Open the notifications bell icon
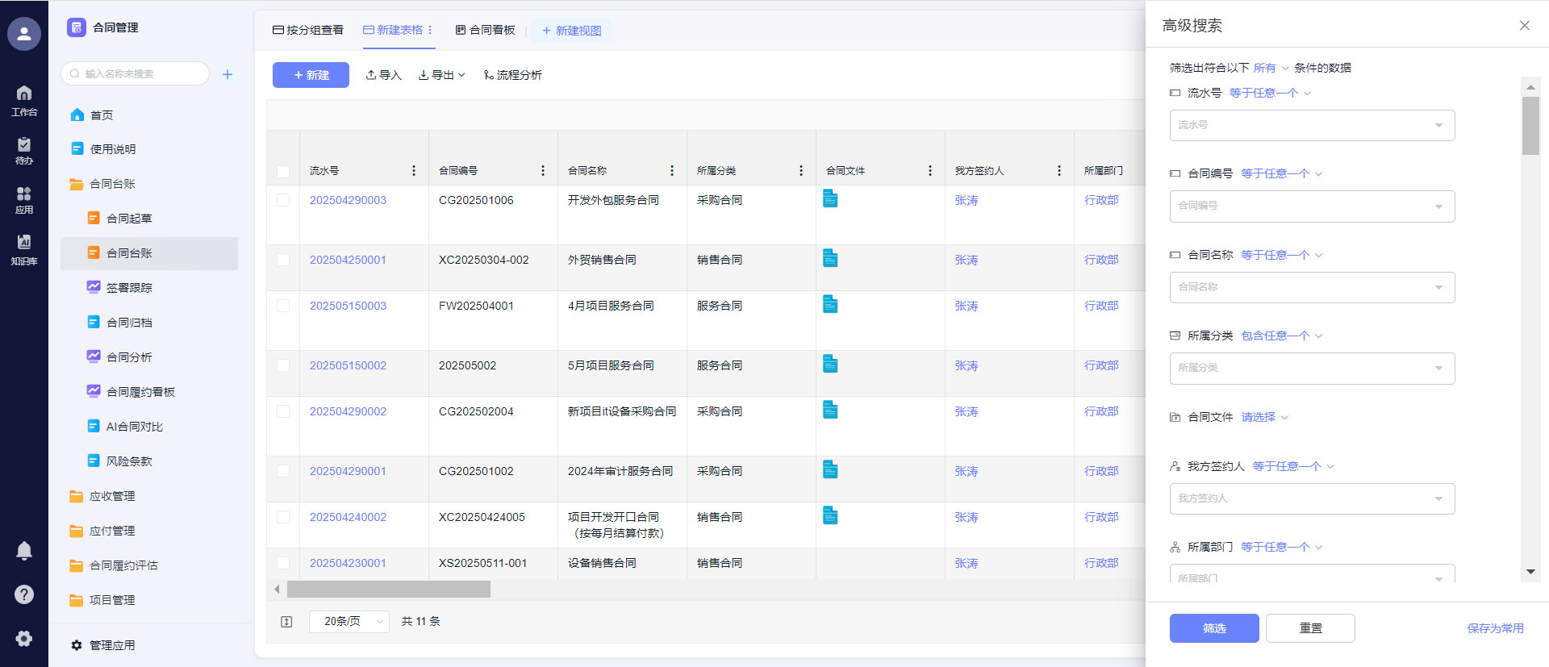1549x667 pixels. [x=24, y=550]
